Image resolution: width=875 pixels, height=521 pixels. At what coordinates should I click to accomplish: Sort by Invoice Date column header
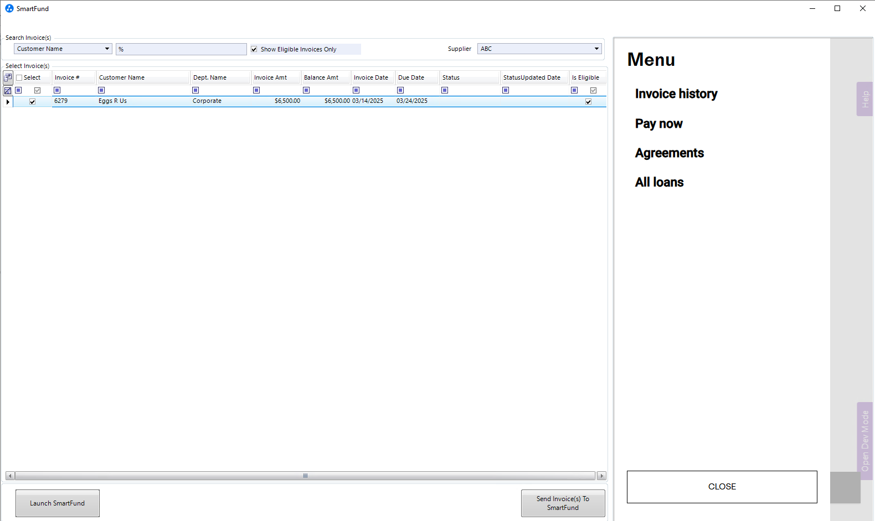(373, 77)
